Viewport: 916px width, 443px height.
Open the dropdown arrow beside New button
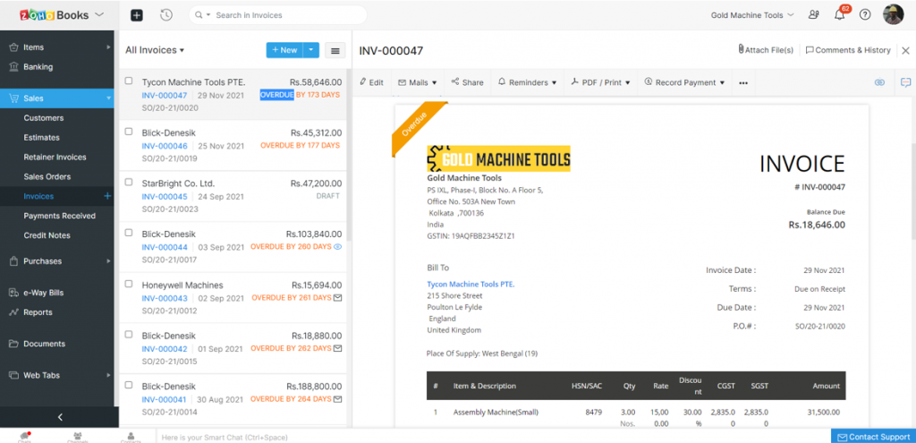coord(310,50)
